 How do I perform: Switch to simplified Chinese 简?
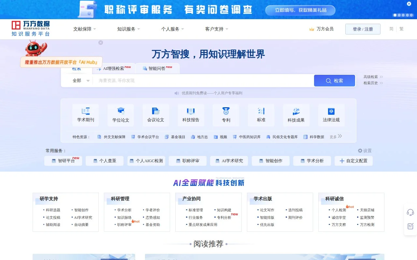391,29
